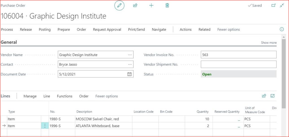
Task: Open the Posting menu
Action: pyautogui.click(x=45, y=29)
